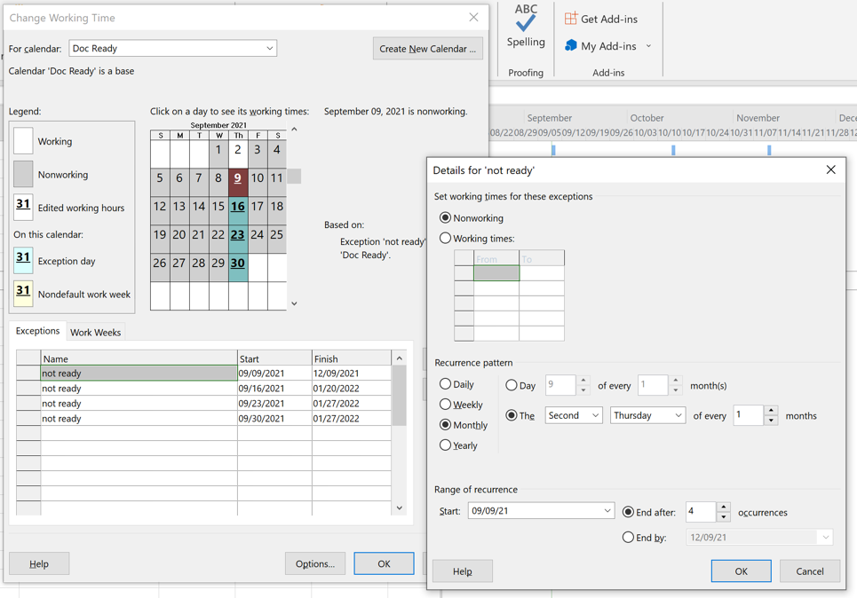Close the Change Working Time dialog
The image size is (857, 598).
point(474,18)
